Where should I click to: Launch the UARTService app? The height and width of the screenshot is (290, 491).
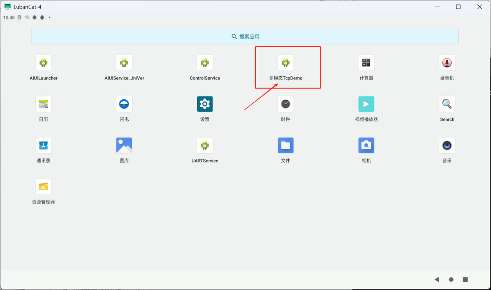point(205,145)
